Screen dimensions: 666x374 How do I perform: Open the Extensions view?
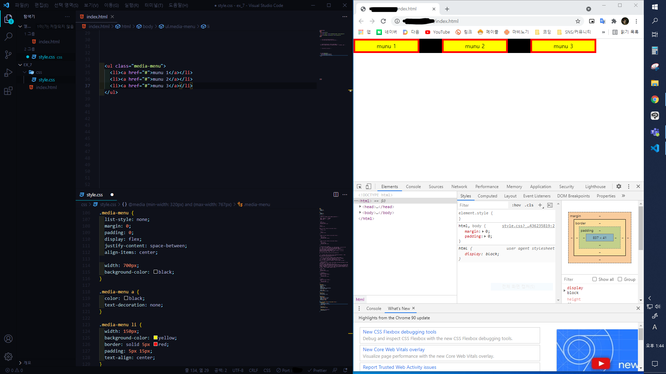coord(8,91)
